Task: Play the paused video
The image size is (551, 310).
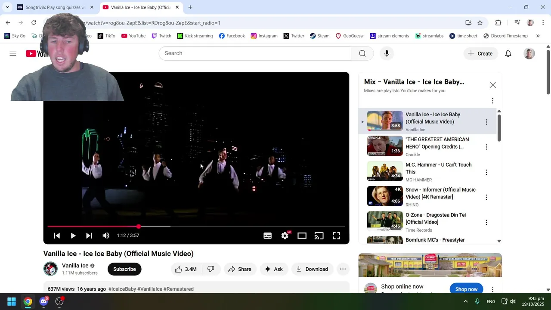Action: pos(73,236)
